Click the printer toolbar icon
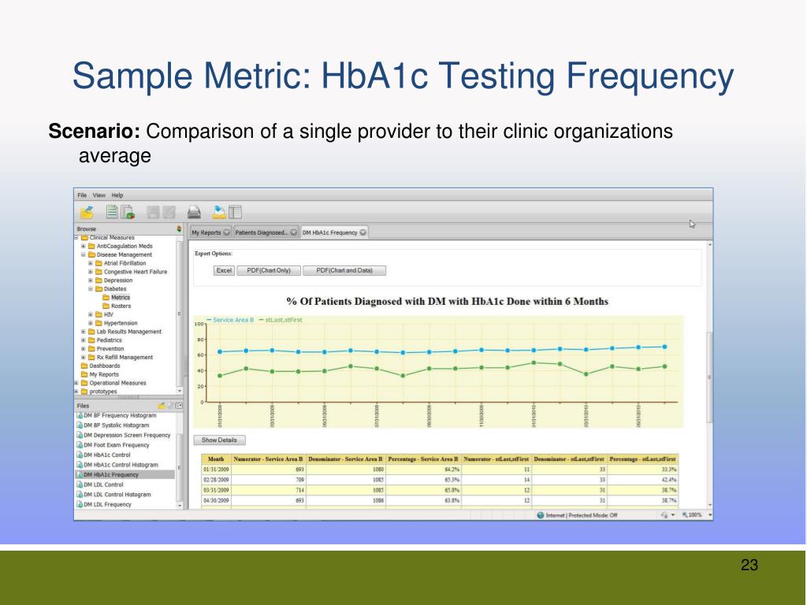The image size is (807, 605). point(194,212)
